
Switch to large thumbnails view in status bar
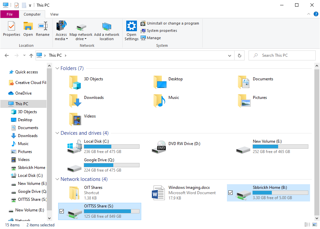tap(315, 224)
